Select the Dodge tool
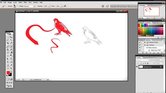Screen dimensions: 166x93 11,55
